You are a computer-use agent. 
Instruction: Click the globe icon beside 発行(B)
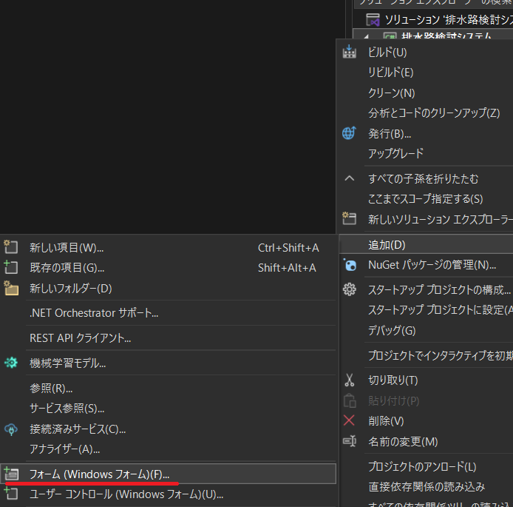tap(350, 133)
